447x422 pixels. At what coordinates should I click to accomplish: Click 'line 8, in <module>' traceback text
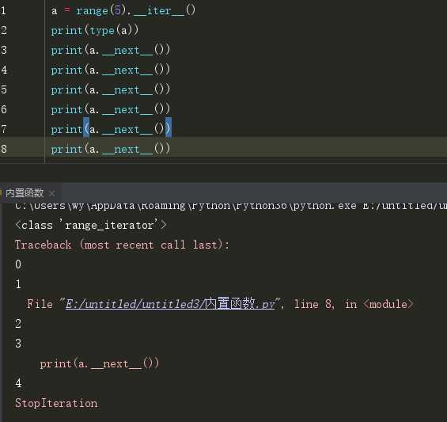coord(354,304)
